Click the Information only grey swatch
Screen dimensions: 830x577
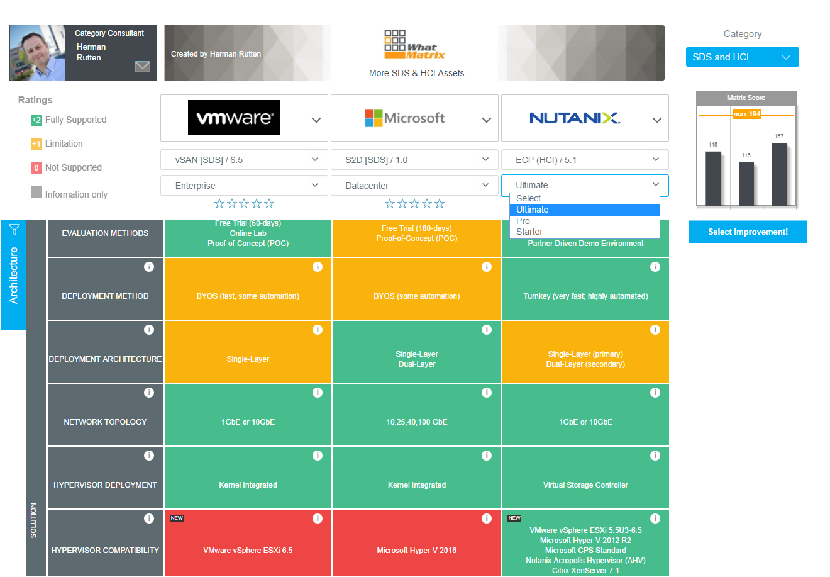tap(36, 192)
